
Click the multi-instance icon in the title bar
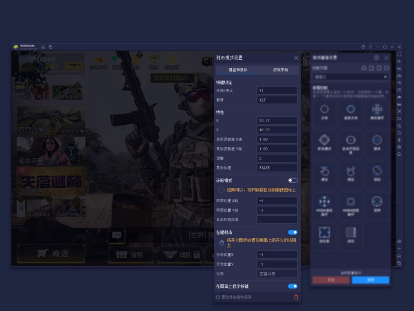51,47
